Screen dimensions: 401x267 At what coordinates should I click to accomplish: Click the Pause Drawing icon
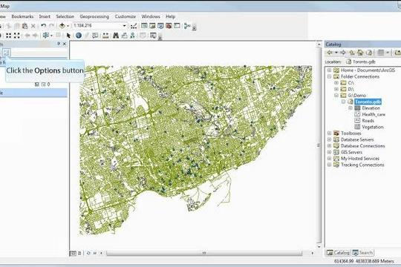coord(94,253)
